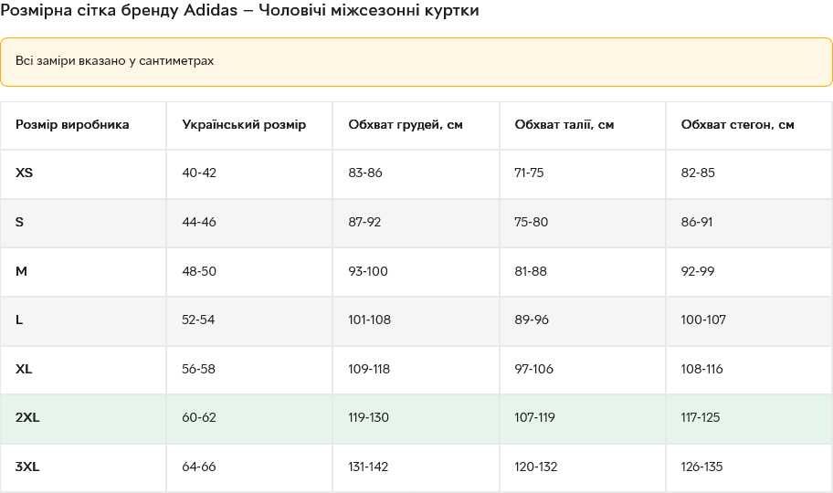Select the XS size row label
The width and height of the screenshot is (833, 493).
(25, 173)
